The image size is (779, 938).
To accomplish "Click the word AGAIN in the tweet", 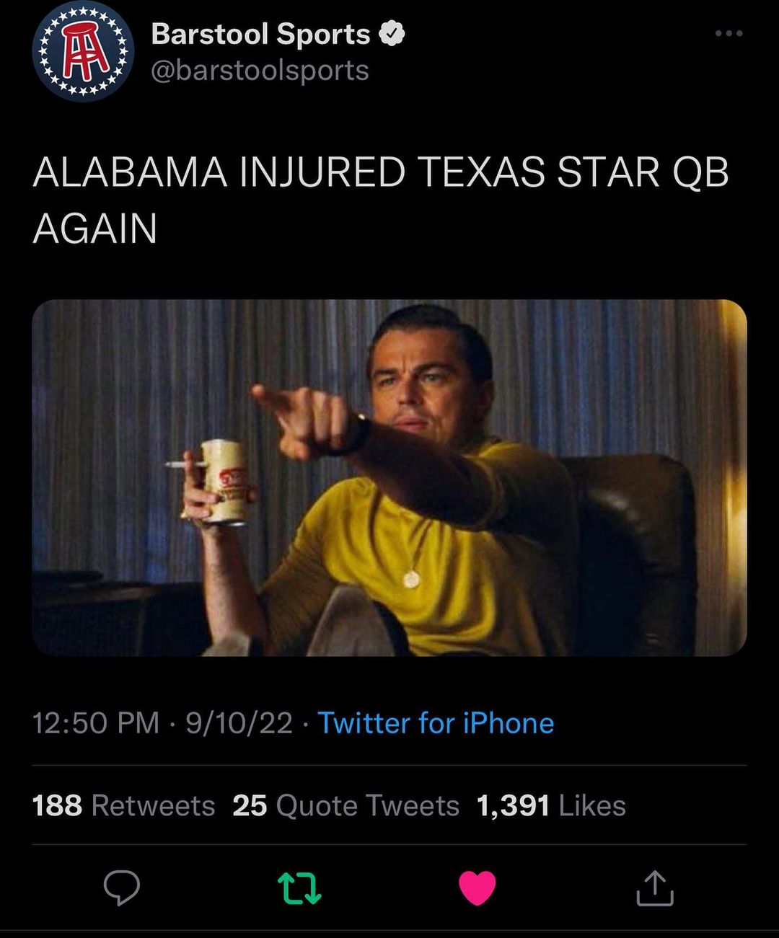I will [x=94, y=229].
